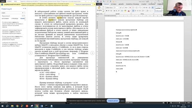The height and width of the screenshot is (108, 192).
Task: Show СТРАНИЦЫ tab in Navigation pane
Action: (x=15, y=19)
